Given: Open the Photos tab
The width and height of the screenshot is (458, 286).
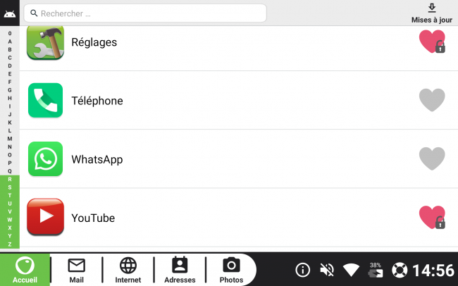Looking at the screenshot, I should (231, 271).
